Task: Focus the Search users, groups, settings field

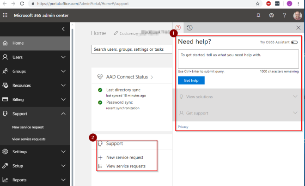Action: pyautogui.click(x=132, y=49)
